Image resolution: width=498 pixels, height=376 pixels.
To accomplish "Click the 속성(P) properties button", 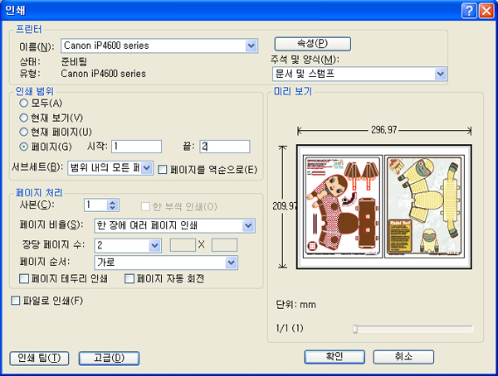I will pos(313,44).
